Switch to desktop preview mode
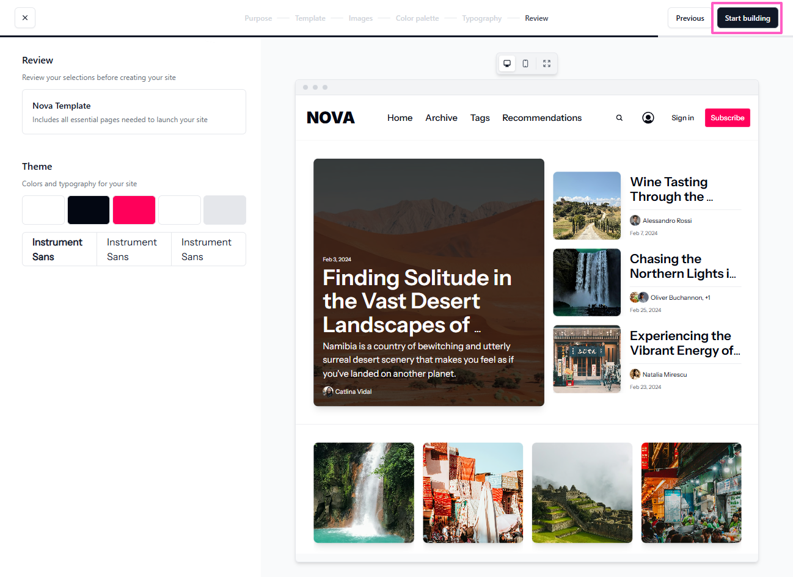The height and width of the screenshot is (577, 793). coord(507,64)
